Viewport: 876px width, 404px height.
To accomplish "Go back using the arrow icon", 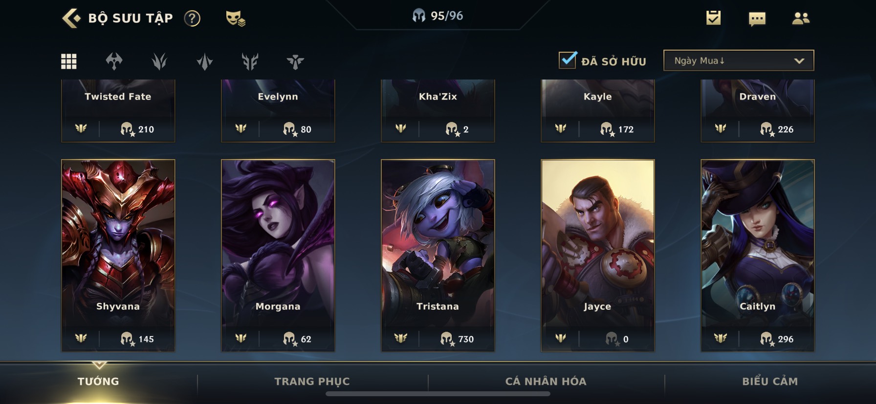I will point(71,18).
